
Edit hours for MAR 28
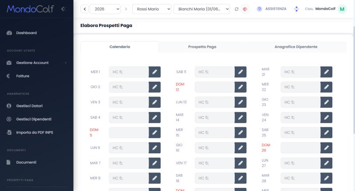click(326, 178)
